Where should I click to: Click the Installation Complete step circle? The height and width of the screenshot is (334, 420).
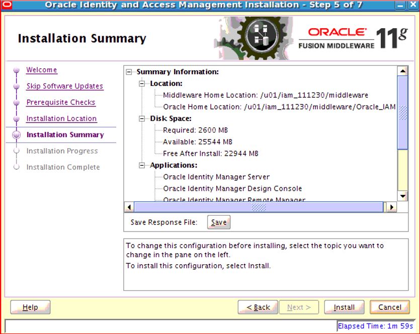point(16,167)
